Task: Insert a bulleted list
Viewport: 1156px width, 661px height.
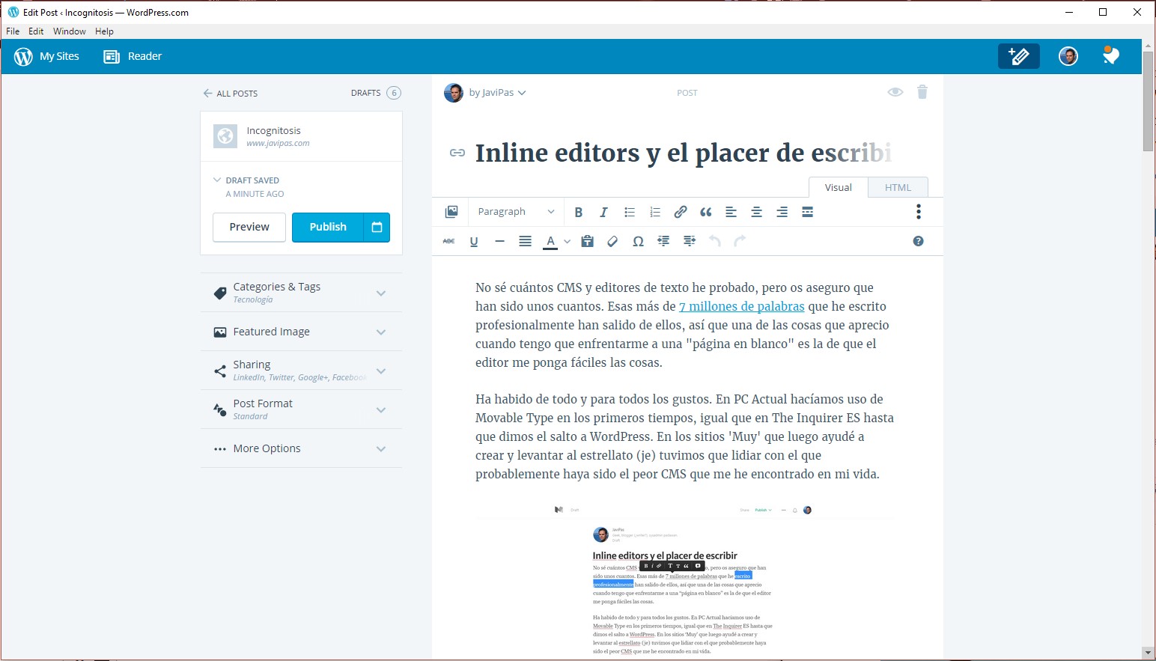Action: [x=629, y=212]
